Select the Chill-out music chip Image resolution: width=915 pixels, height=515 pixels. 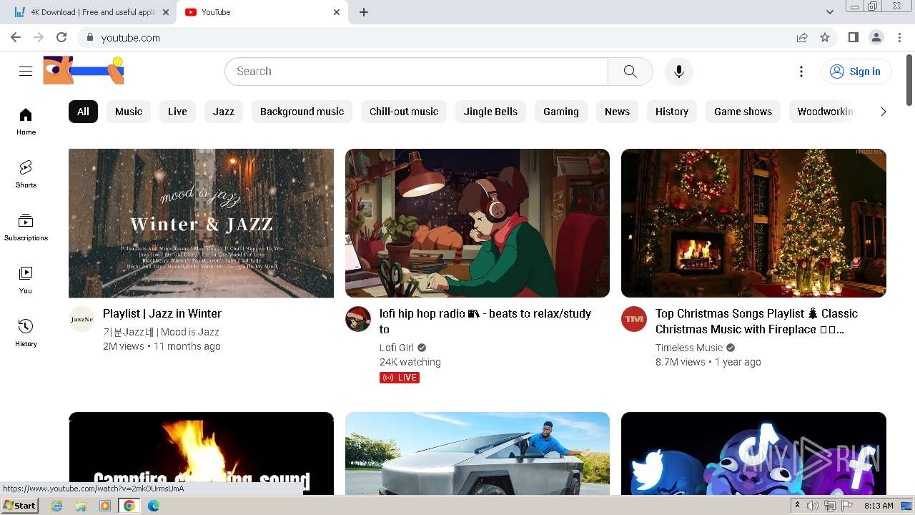pos(404,112)
